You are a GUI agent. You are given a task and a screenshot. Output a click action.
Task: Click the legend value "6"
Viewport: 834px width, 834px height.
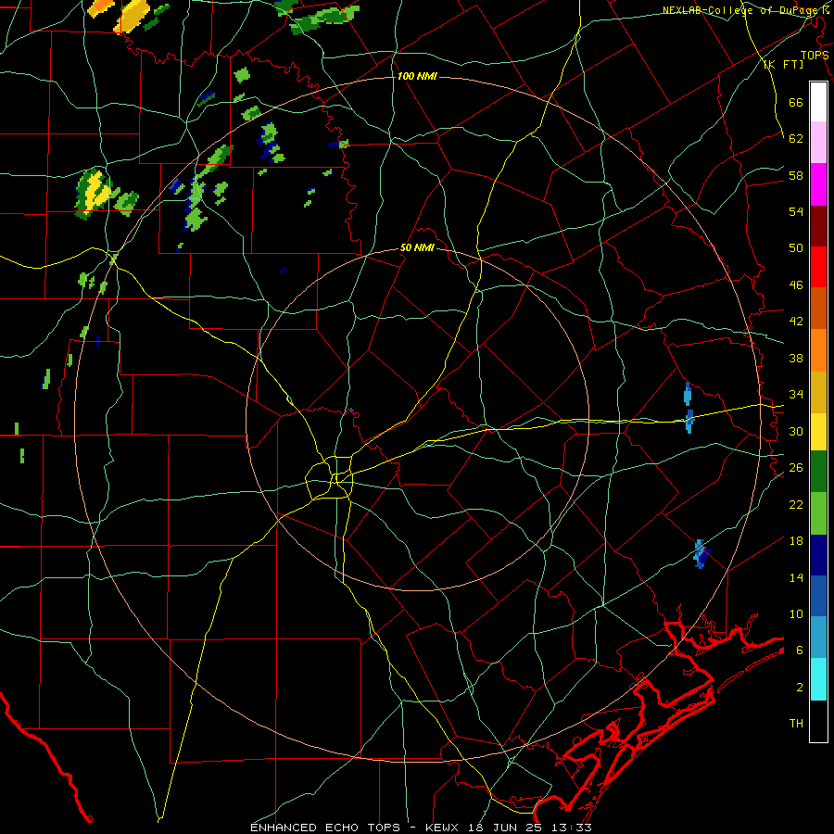[x=800, y=651]
